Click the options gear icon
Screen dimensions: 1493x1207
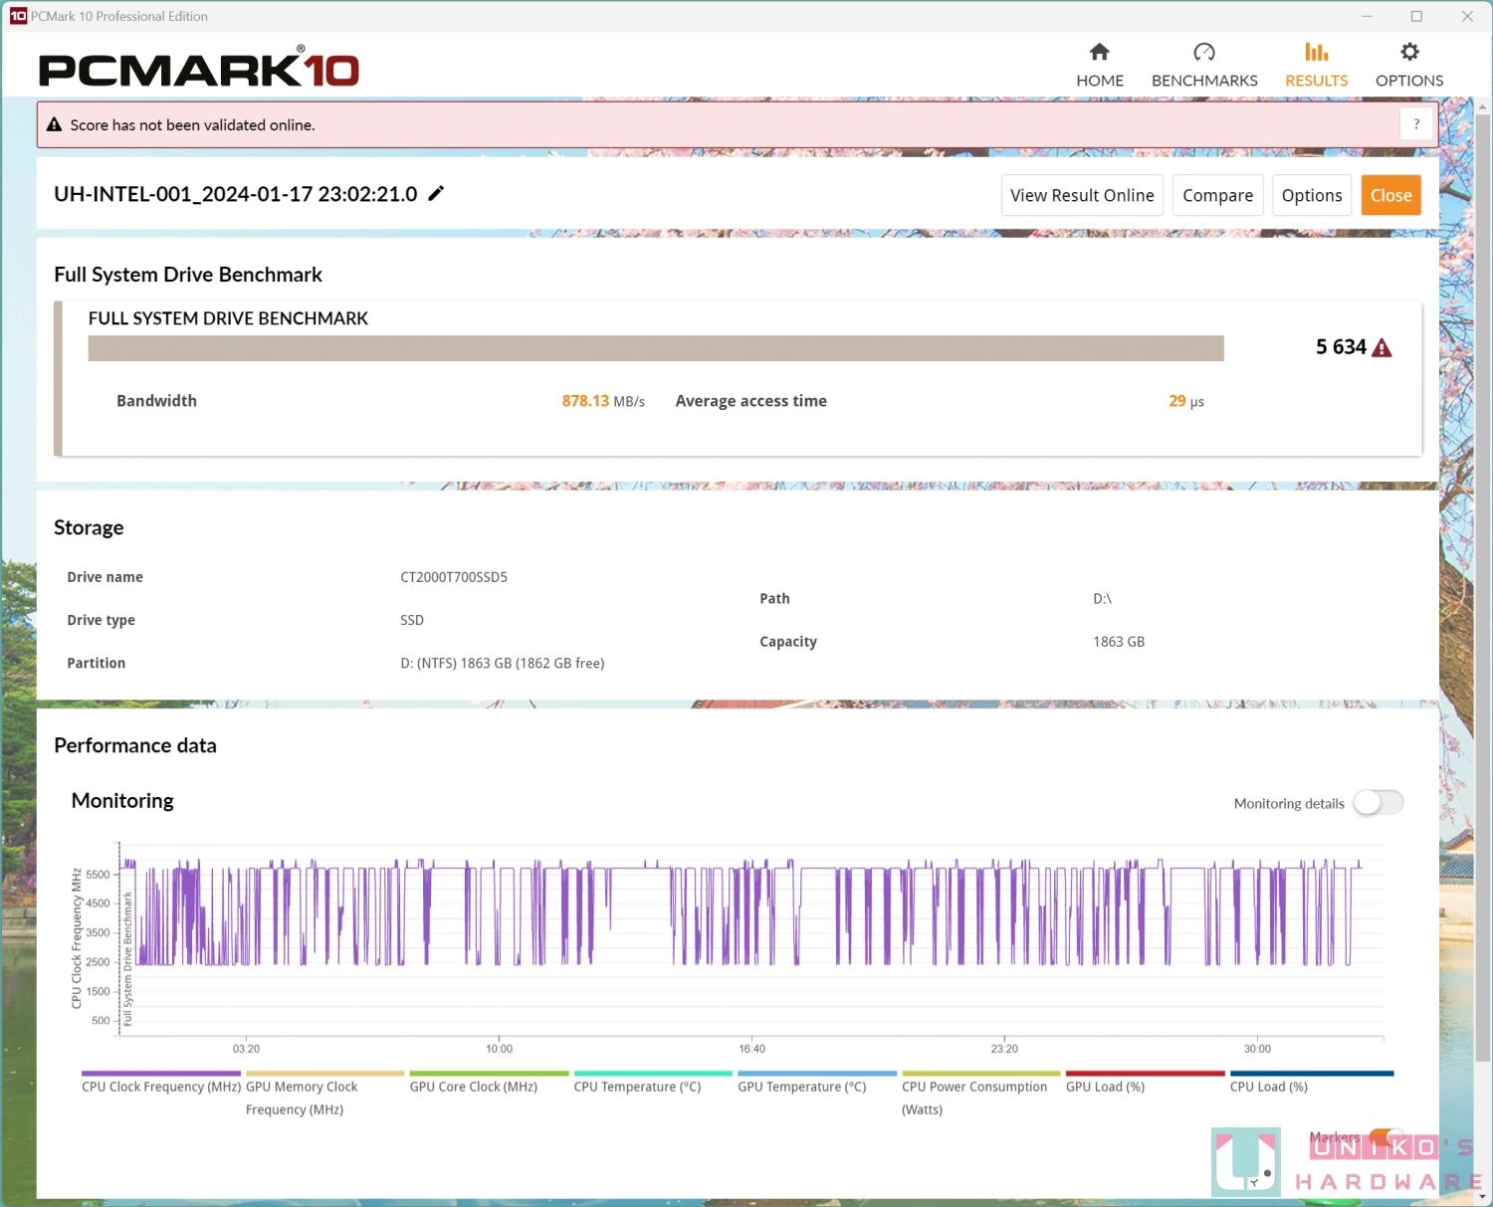click(x=1409, y=52)
